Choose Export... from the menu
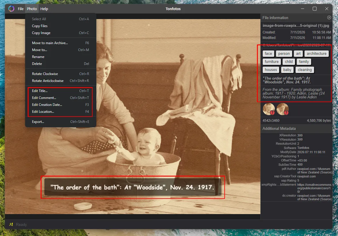 point(60,122)
